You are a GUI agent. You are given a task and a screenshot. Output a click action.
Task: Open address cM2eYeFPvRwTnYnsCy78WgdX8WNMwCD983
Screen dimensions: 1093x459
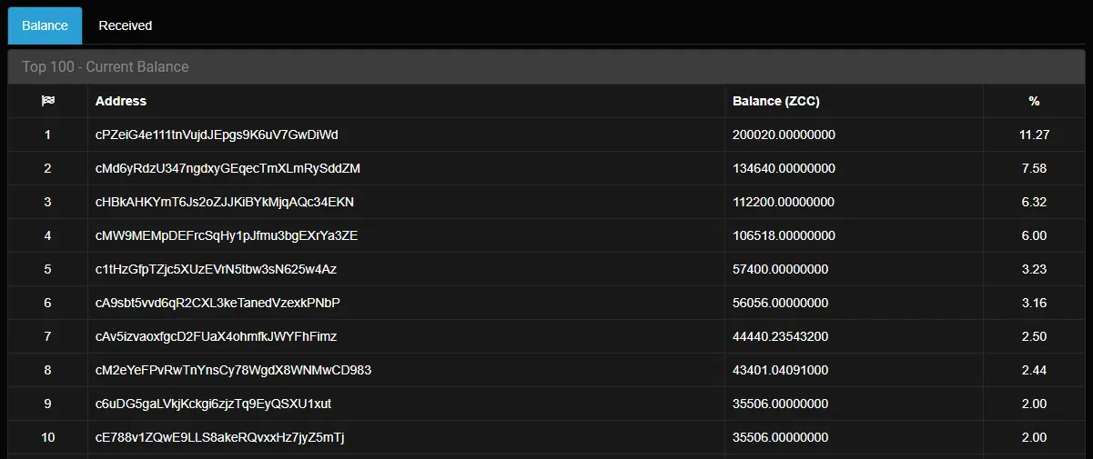pos(233,370)
